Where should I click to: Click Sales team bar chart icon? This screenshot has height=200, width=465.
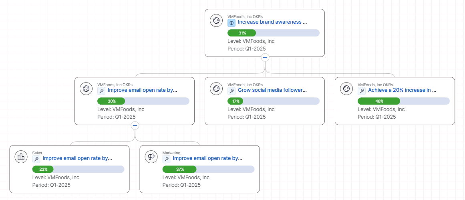[21, 157]
